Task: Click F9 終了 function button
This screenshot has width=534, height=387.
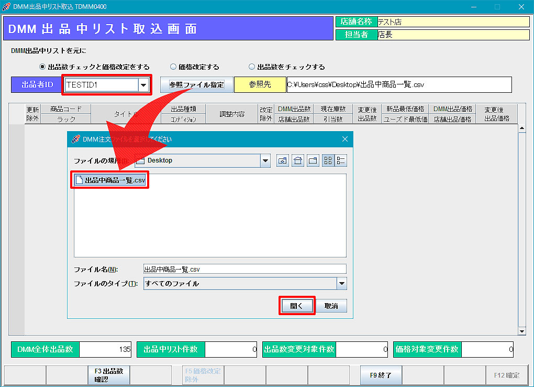Action: point(381,375)
